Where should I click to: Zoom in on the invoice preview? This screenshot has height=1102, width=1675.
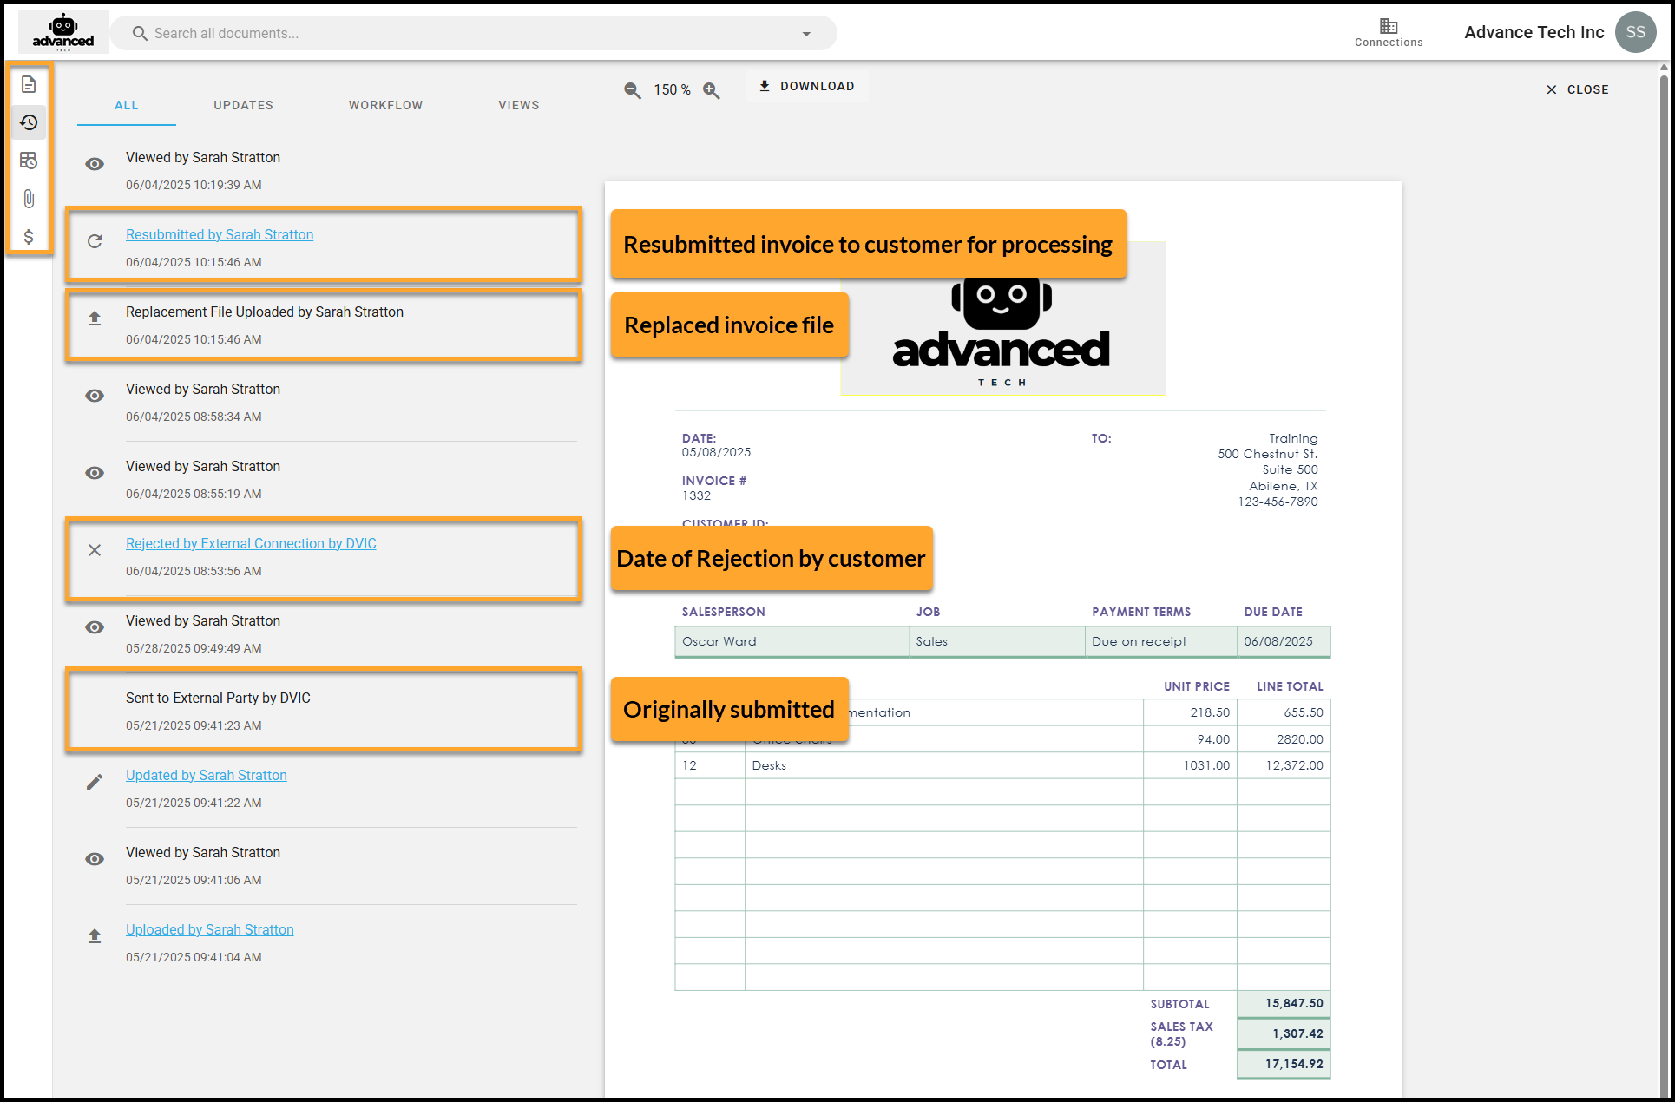click(712, 90)
